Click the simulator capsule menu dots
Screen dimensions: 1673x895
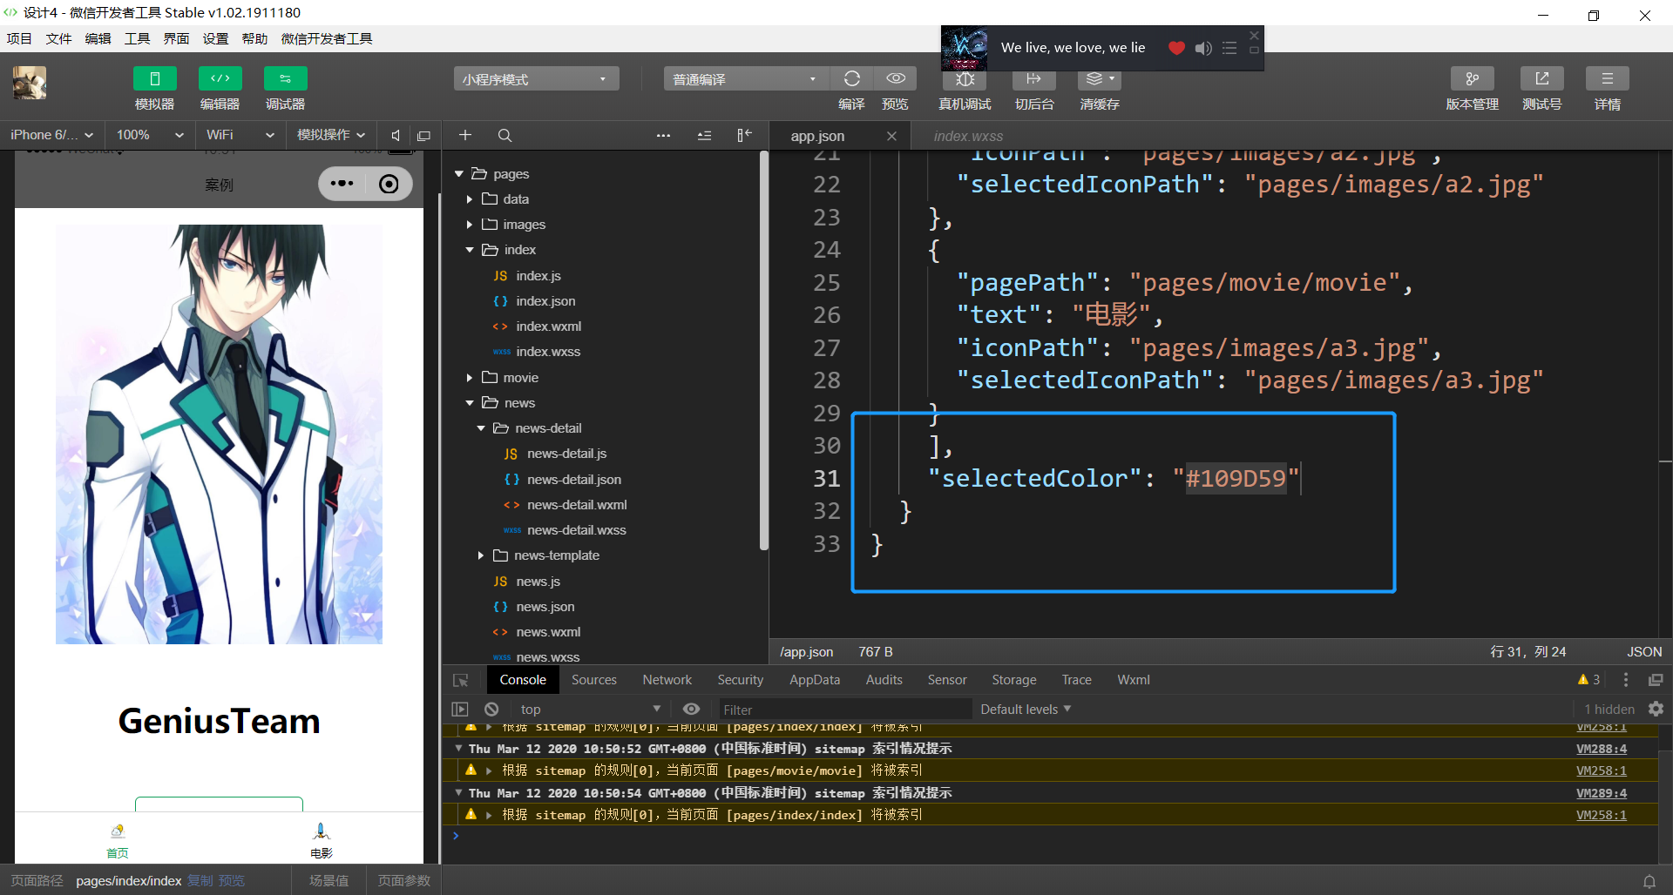(342, 184)
